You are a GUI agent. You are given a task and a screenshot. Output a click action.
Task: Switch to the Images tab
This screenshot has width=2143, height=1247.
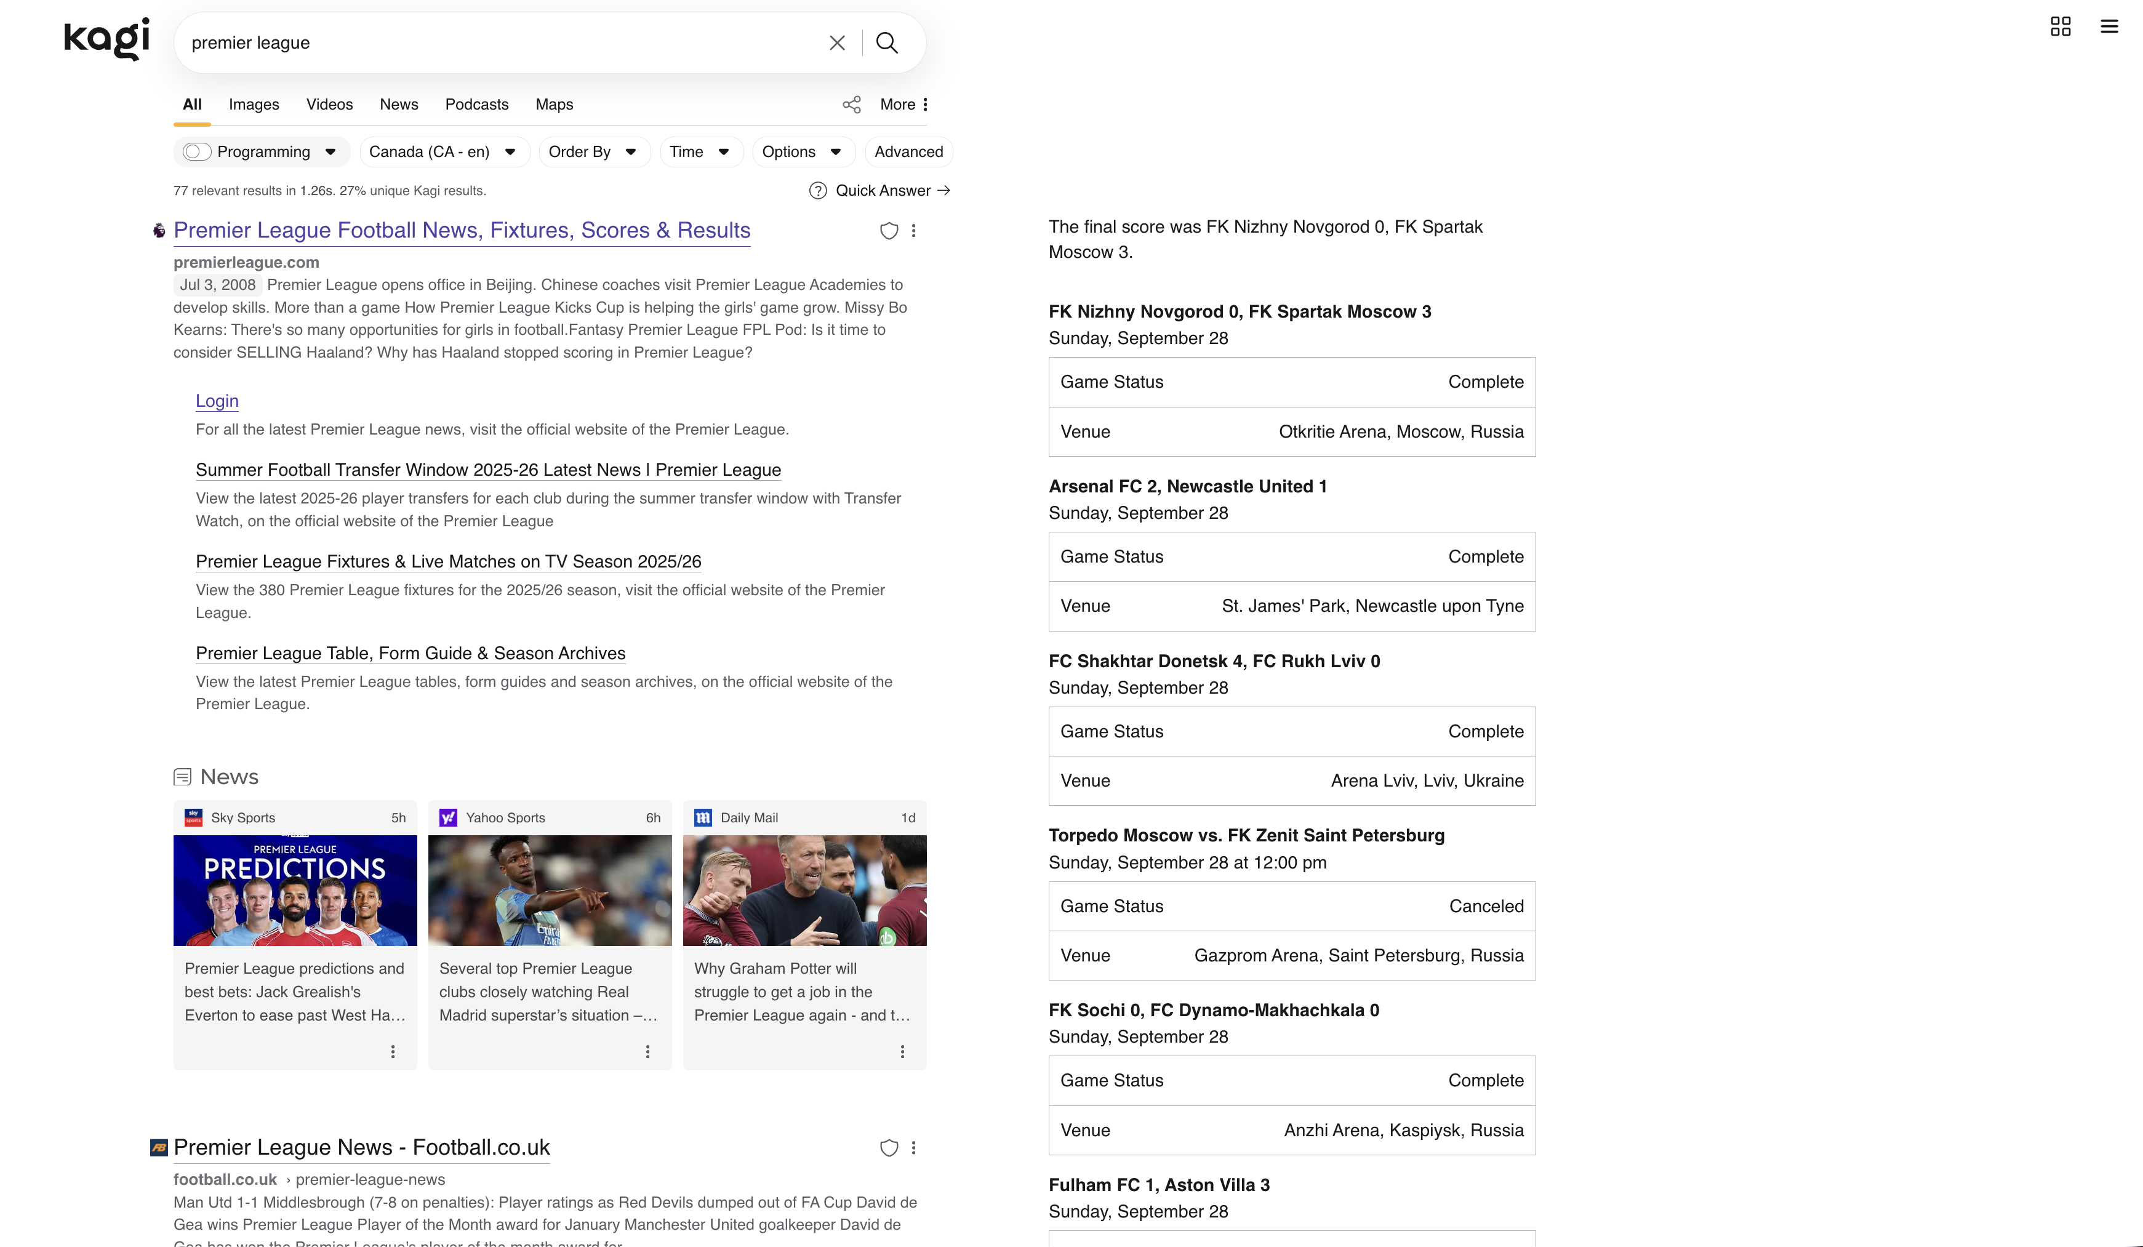point(254,105)
